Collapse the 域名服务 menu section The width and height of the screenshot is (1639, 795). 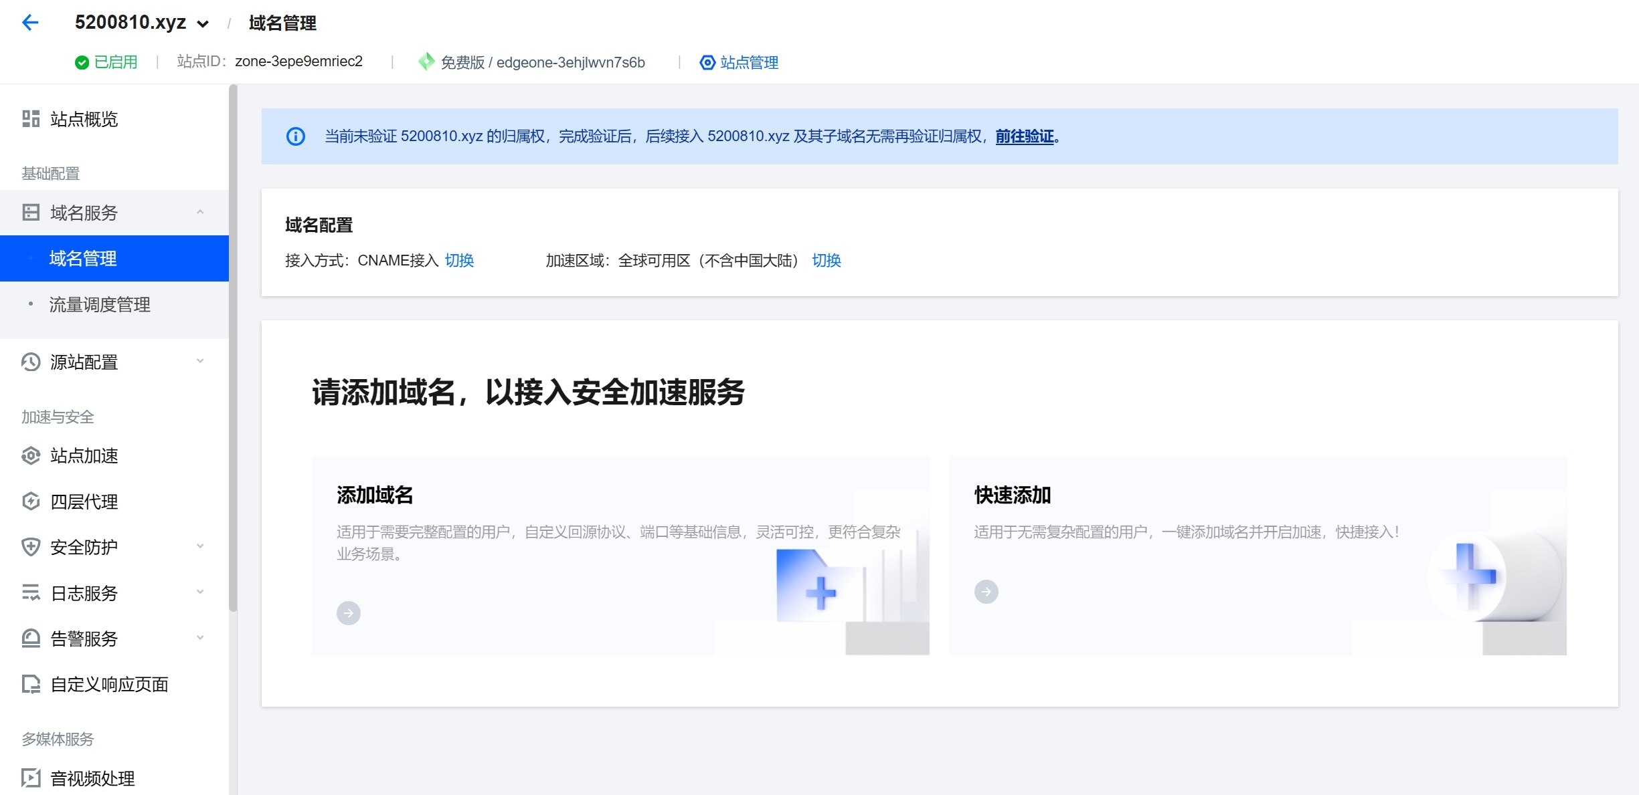pos(199,213)
